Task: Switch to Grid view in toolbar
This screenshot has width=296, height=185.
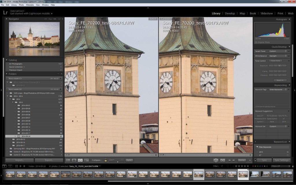Action: point(68,160)
